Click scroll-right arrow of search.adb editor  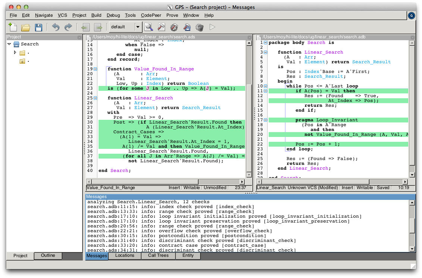405,182
